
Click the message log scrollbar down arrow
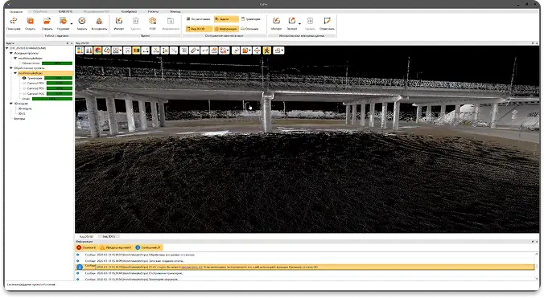537,279
